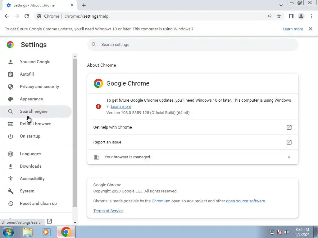Image resolution: width=318 pixels, height=238 pixels.
Task: Open Autofill settings
Action: (36, 74)
